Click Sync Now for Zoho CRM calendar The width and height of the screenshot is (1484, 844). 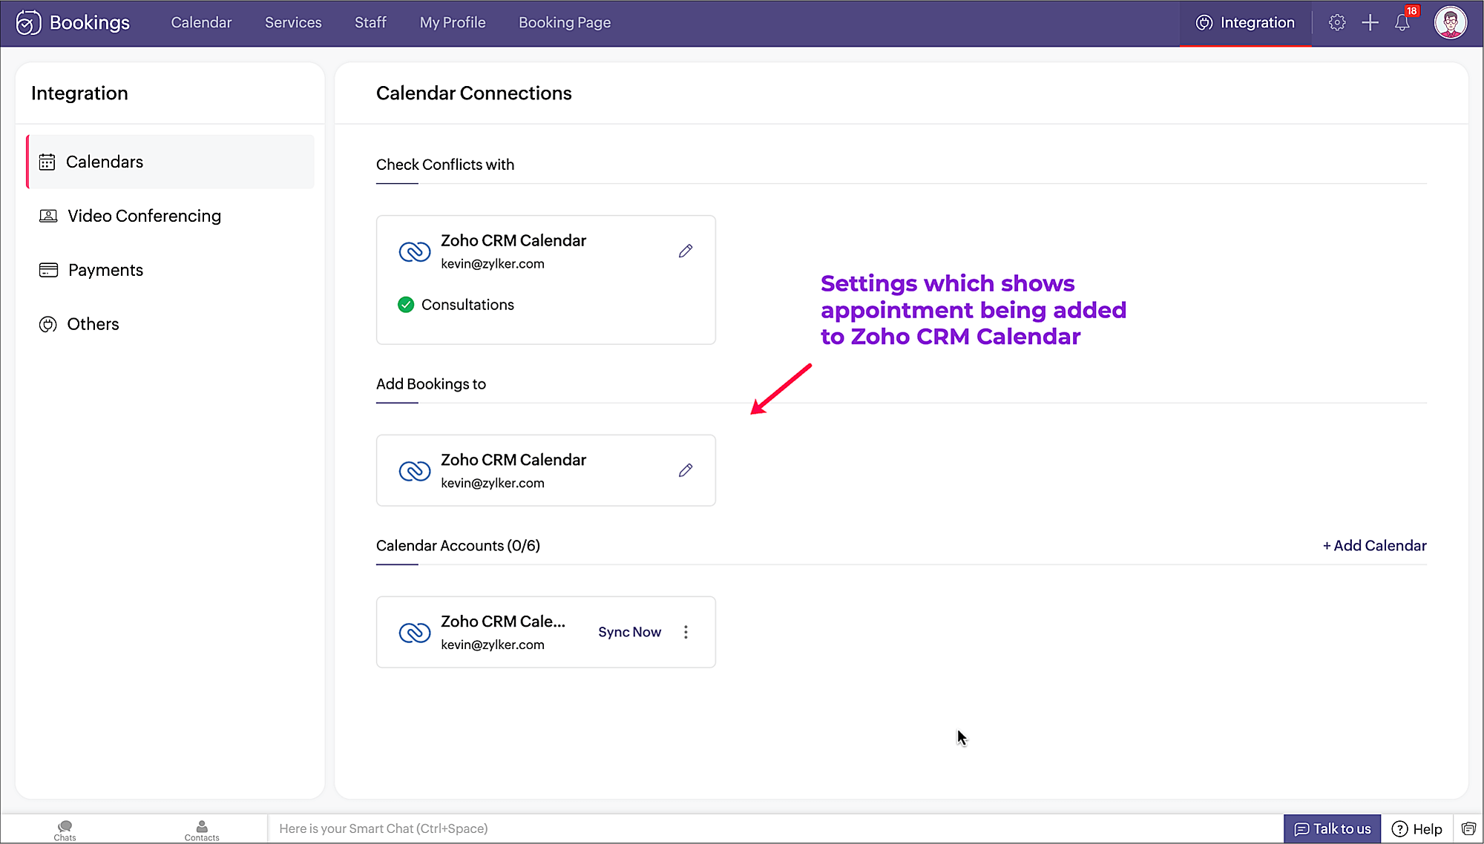click(x=629, y=632)
